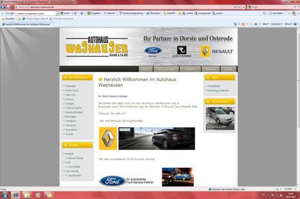Click the Ford Service logo in header
The image size is (300, 199).
pyautogui.click(x=153, y=52)
